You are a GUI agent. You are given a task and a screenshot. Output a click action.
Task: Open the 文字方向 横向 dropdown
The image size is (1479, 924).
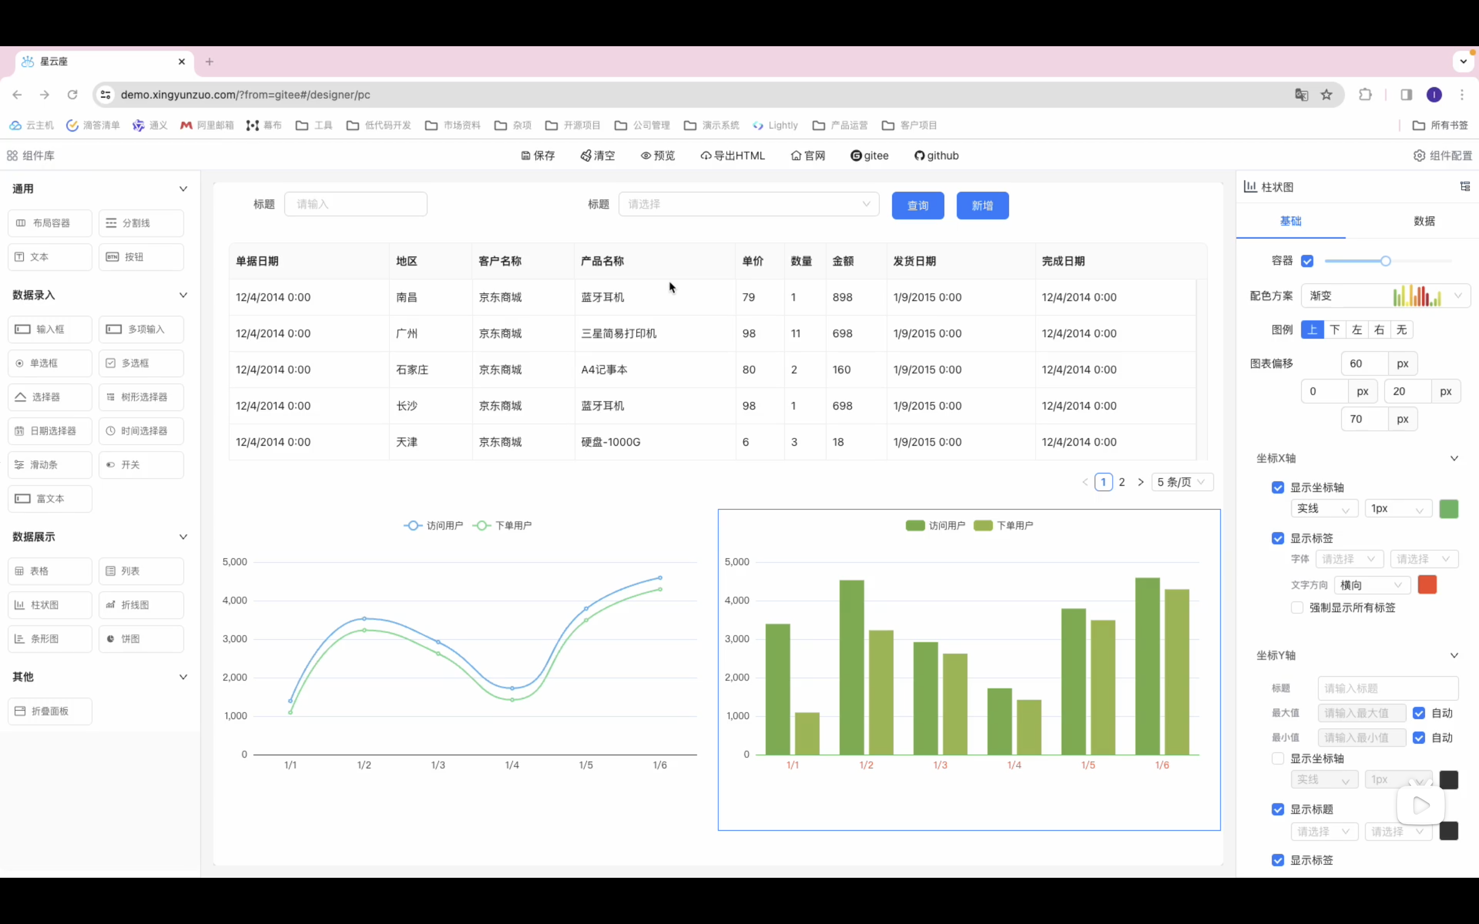coord(1372,585)
